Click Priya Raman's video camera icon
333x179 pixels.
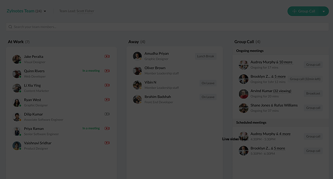[x=107, y=128]
